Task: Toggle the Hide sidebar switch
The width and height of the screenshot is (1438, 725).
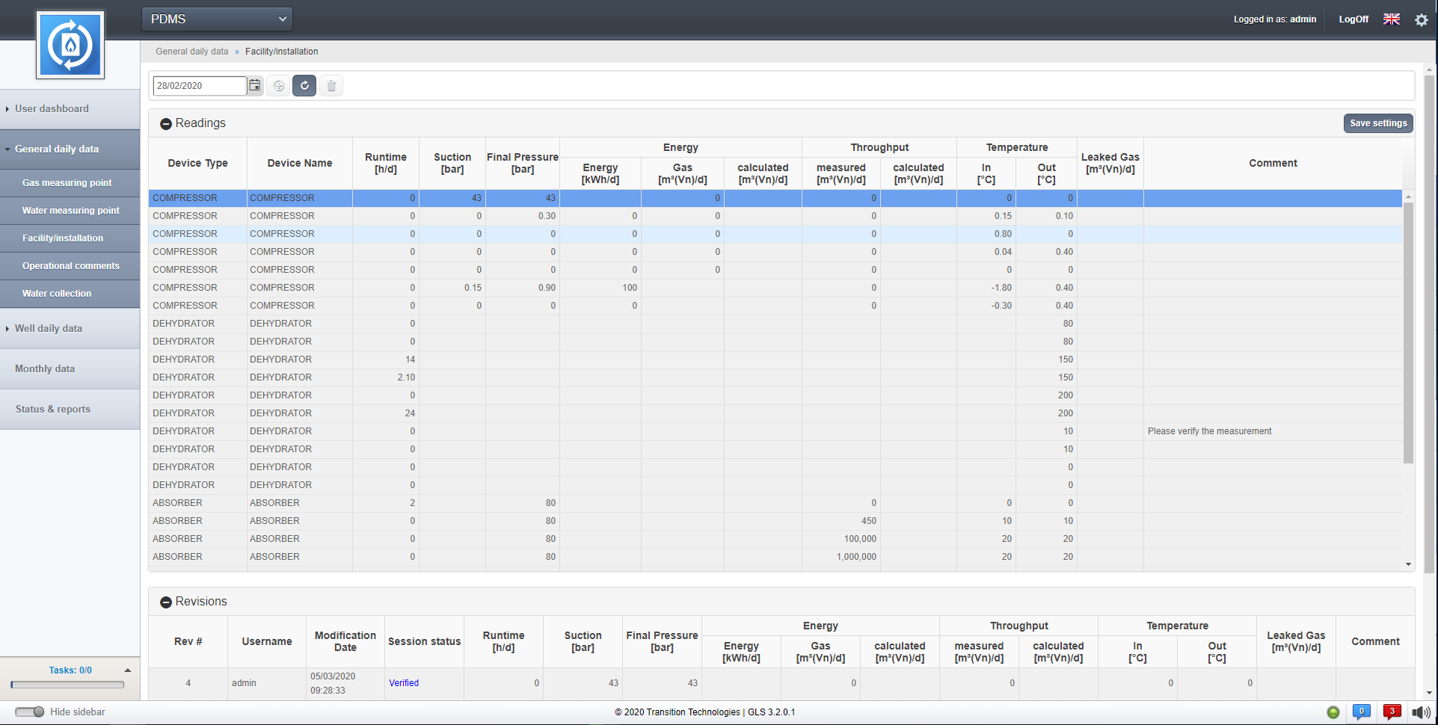Action: (30, 712)
